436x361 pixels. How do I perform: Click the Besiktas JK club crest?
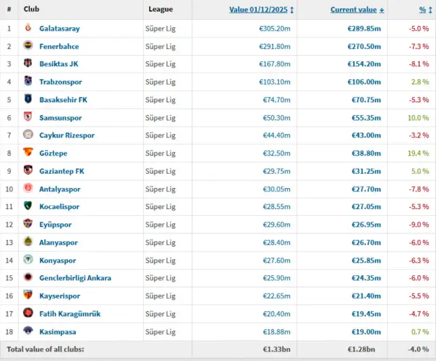click(x=28, y=64)
